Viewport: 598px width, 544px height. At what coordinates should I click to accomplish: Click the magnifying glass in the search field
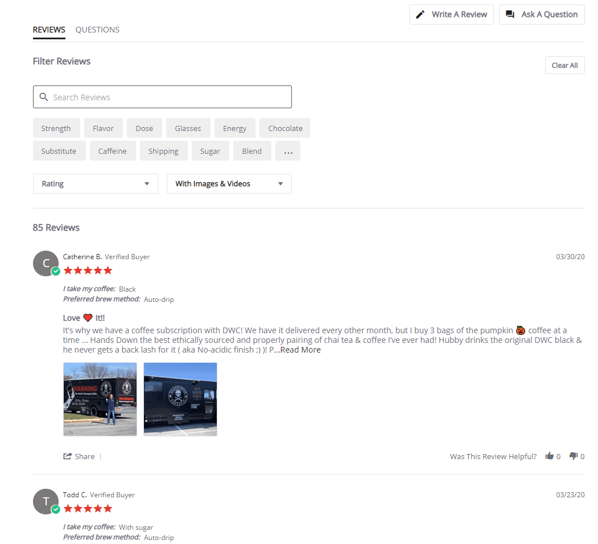coord(44,97)
